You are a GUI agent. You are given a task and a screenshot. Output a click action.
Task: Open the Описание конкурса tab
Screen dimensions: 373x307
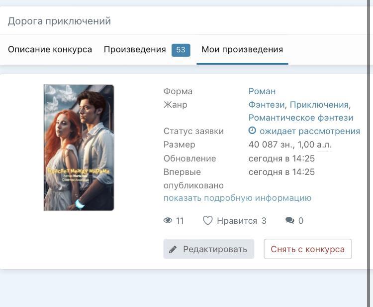point(50,49)
